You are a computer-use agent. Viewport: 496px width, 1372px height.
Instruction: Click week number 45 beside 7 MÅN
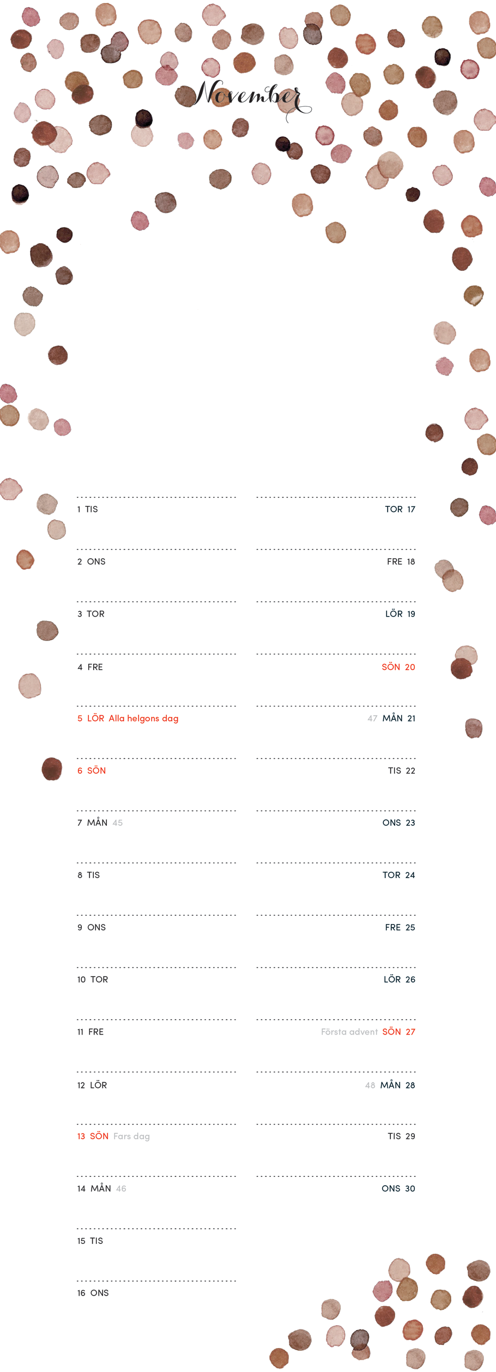118,823
